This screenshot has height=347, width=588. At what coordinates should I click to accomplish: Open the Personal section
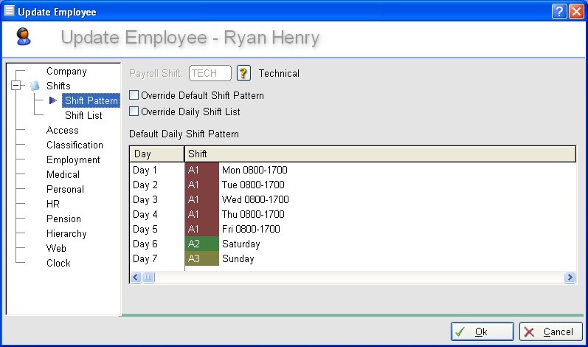[65, 189]
